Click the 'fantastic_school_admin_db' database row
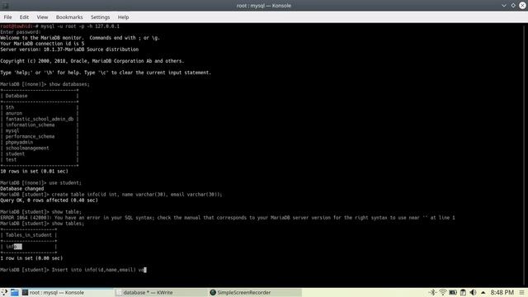Screen dimensions: 528x297 pyautogui.click(x=40, y=119)
